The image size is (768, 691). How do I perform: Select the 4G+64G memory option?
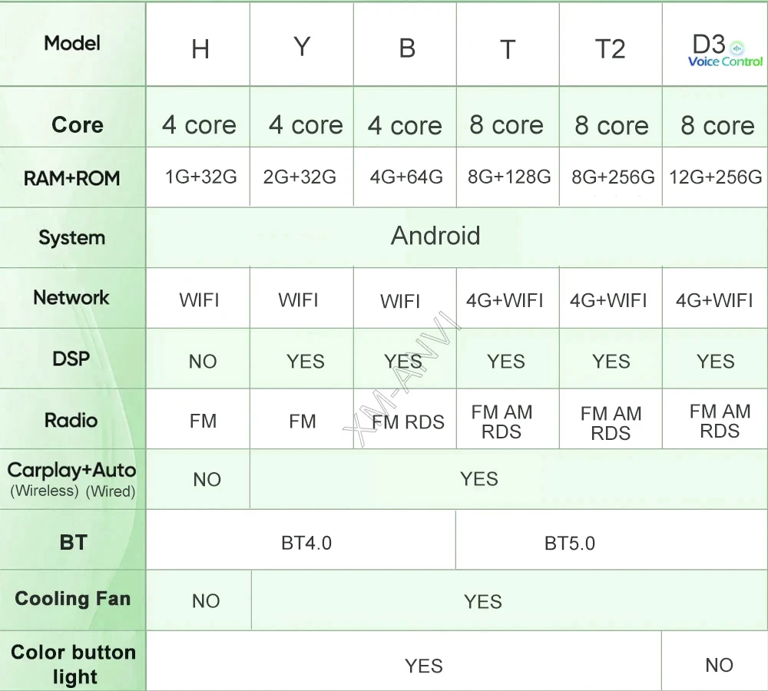[406, 177]
